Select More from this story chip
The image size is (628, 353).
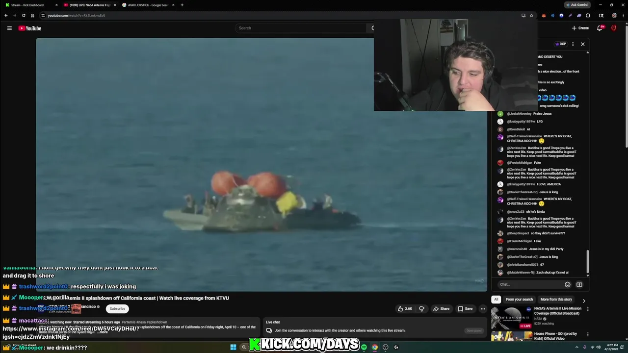[556, 300]
